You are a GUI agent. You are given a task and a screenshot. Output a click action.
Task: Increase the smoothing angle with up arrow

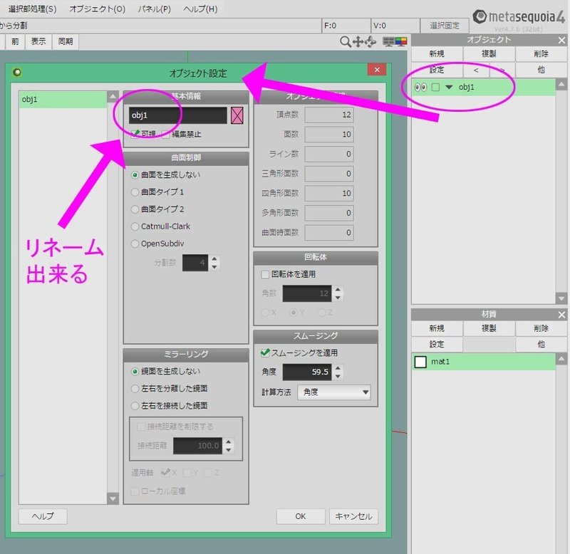point(338,368)
